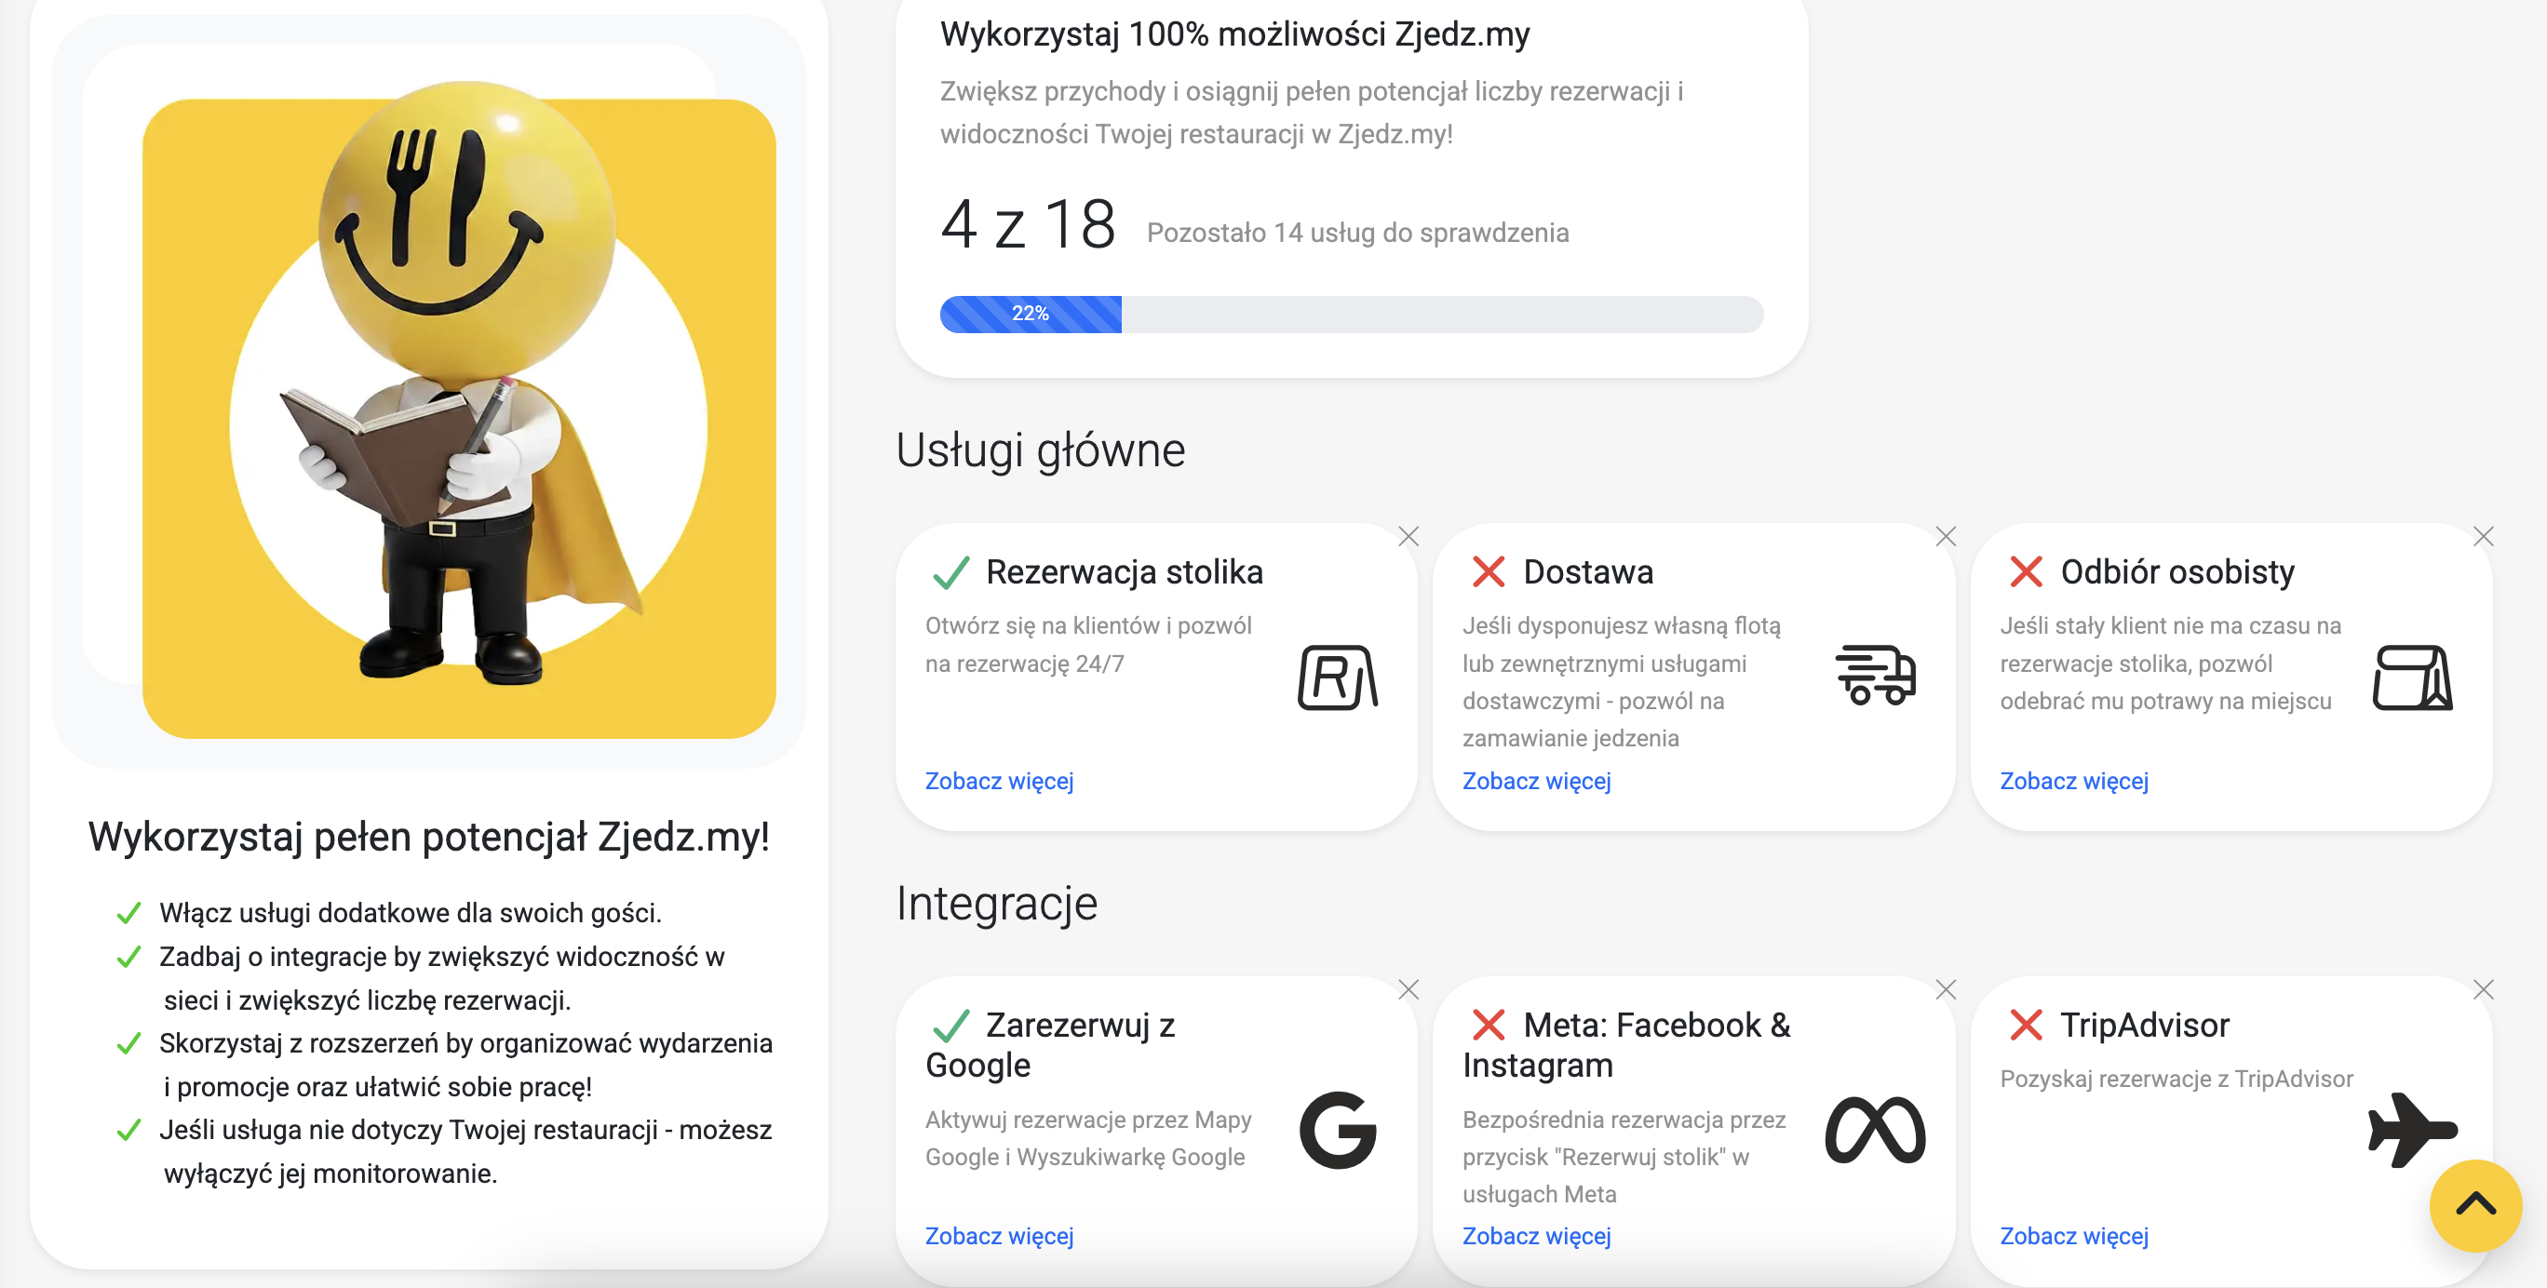2547x1288 pixels.
Task: Click the Rezerwacja stolika R icon
Action: 1337,678
